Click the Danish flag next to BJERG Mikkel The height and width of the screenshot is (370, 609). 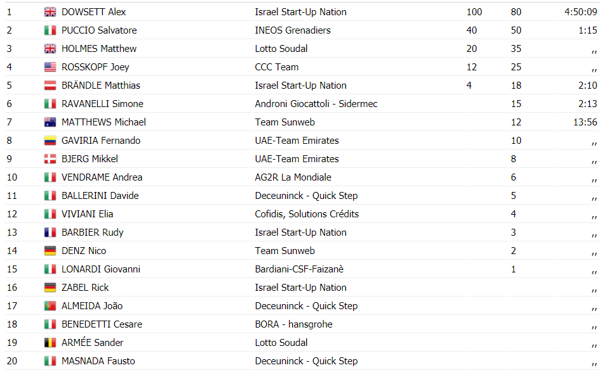coord(50,159)
